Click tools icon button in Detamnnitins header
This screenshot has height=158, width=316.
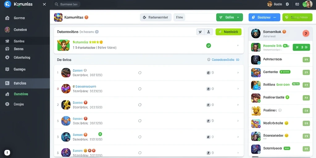pyautogui.click(x=200, y=32)
